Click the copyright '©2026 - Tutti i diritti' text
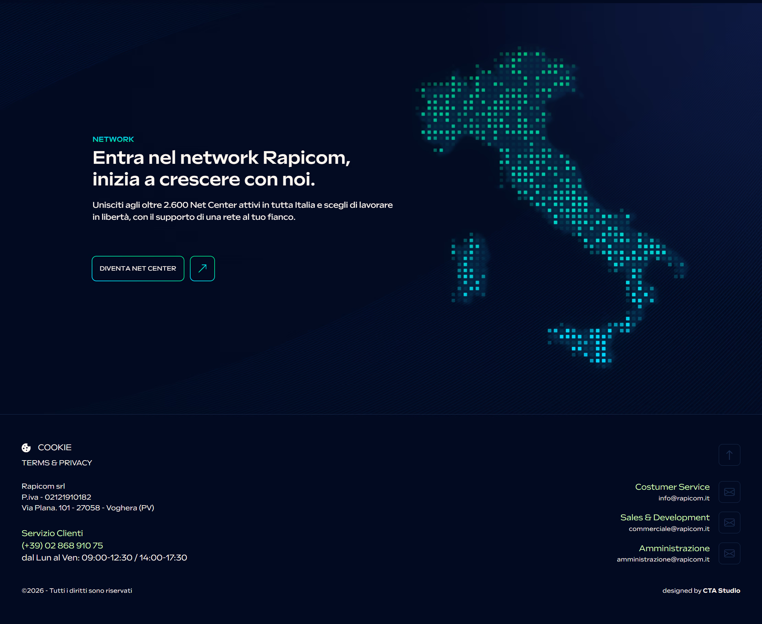Viewport: 762px width, 624px height. click(77, 591)
